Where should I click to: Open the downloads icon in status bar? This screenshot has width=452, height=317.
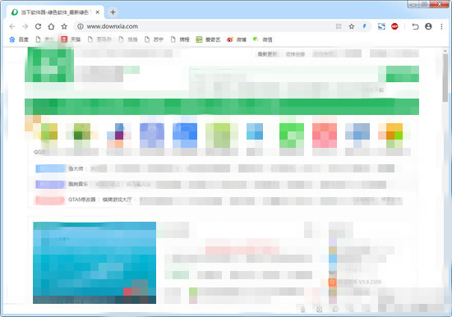(x=303, y=310)
